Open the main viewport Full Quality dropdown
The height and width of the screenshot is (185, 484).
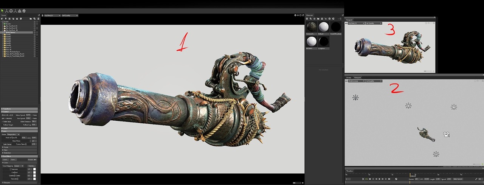tap(70, 16)
